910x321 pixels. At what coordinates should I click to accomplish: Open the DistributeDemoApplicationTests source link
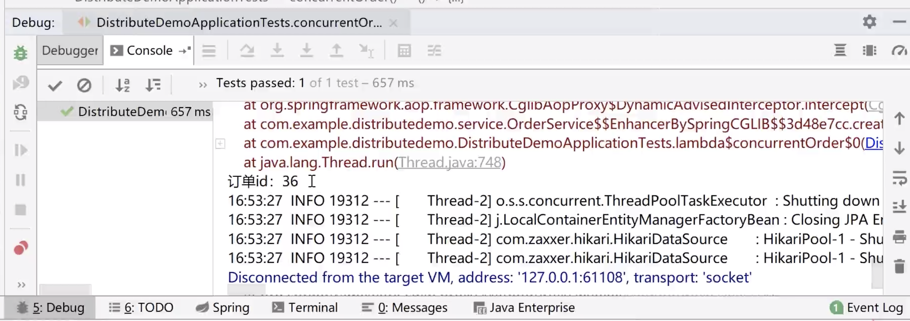874,143
